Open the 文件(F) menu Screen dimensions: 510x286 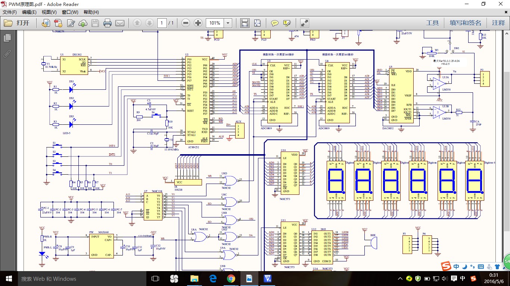click(10, 12)
